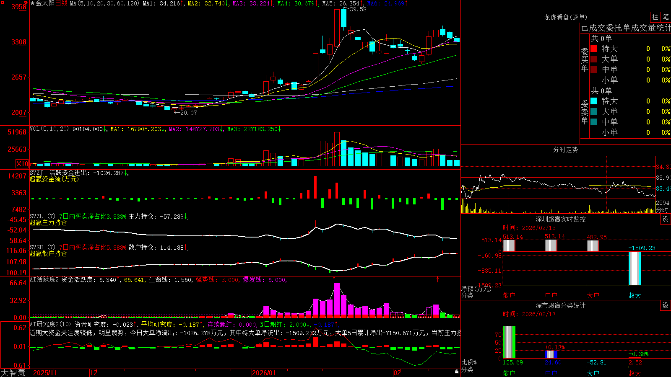Click the 39.58 high price marker
Screen dimensions: 671x377
[x=358, y=9]
